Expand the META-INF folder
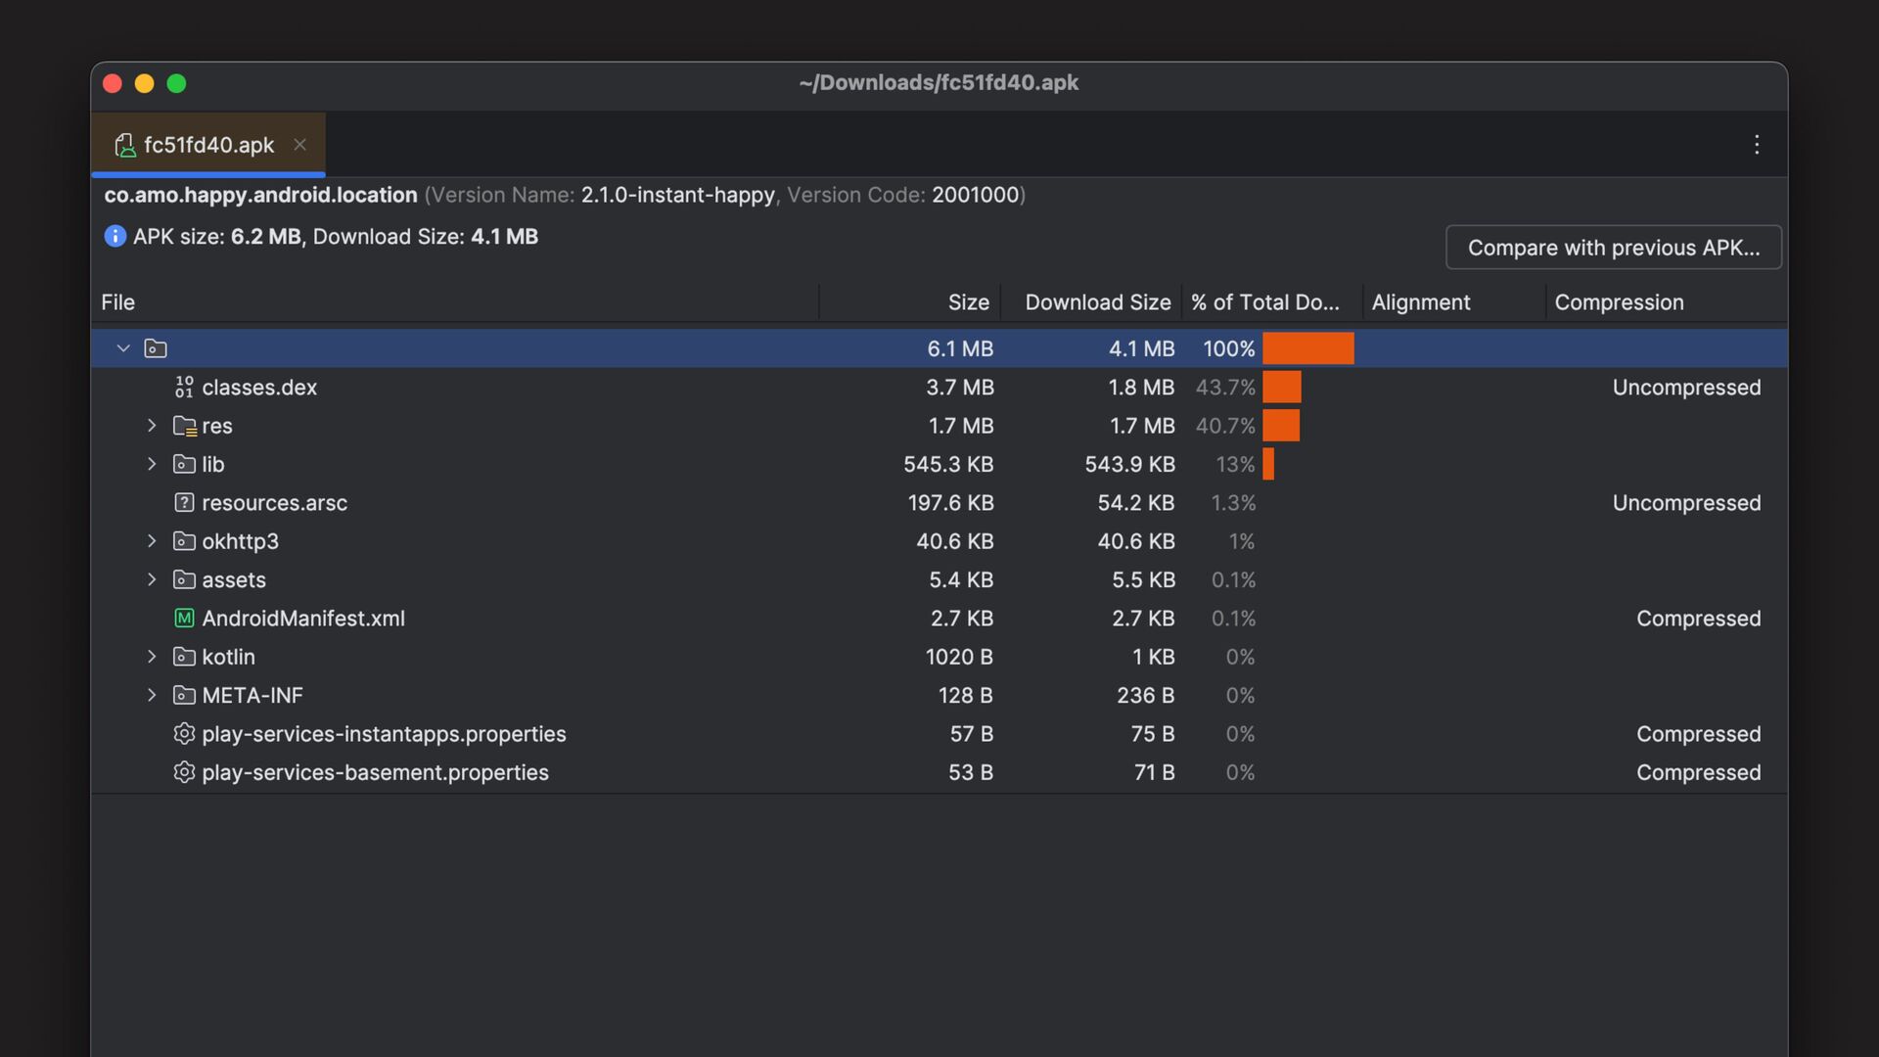The width and height of the screenshot is (1879, 1057). (x=152, y=695)
